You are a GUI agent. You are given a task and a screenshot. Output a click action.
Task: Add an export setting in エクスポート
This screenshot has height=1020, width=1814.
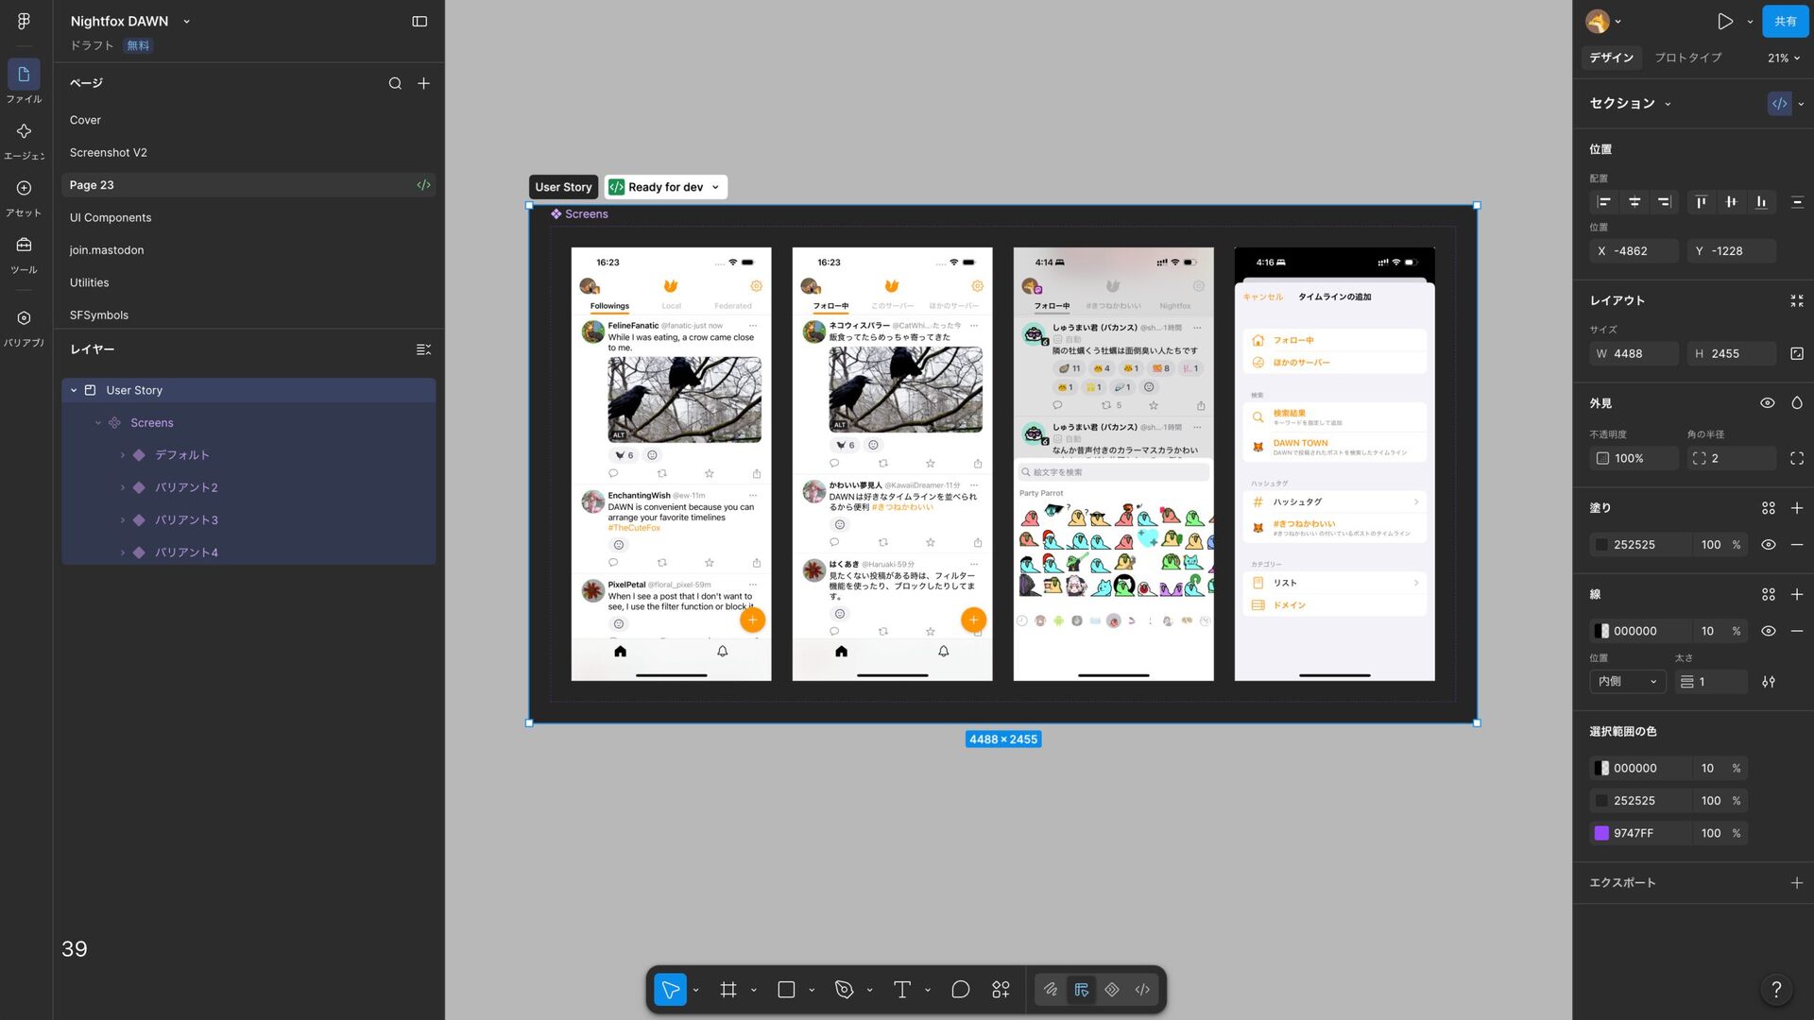[x=1796, y=883]
